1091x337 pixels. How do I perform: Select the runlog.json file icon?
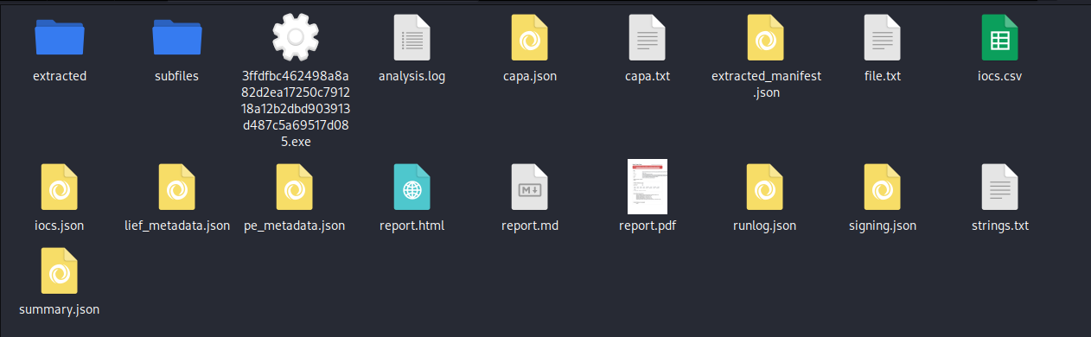pyautogui.click(x=765, y=187)
